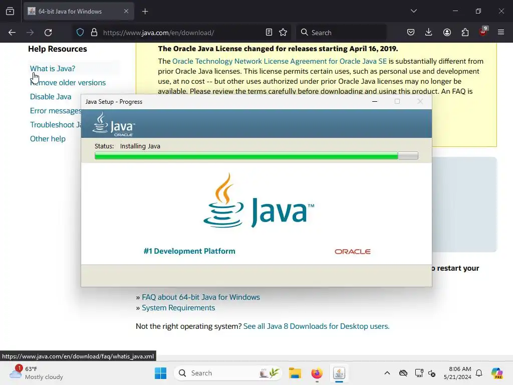Screen dimensions: 513x385
Task: Click the Java logo in setup header
Action: [114, 124]
